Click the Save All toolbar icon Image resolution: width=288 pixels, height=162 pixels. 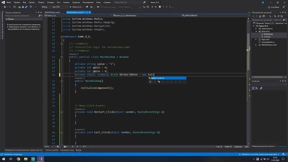(x=26, y=7)
